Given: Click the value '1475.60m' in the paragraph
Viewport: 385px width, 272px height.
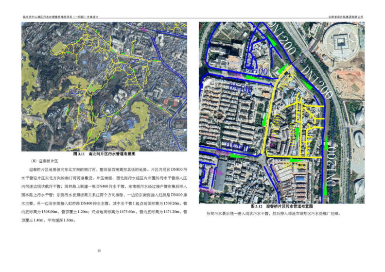Looking at the screenshot, I should (128, 212).
